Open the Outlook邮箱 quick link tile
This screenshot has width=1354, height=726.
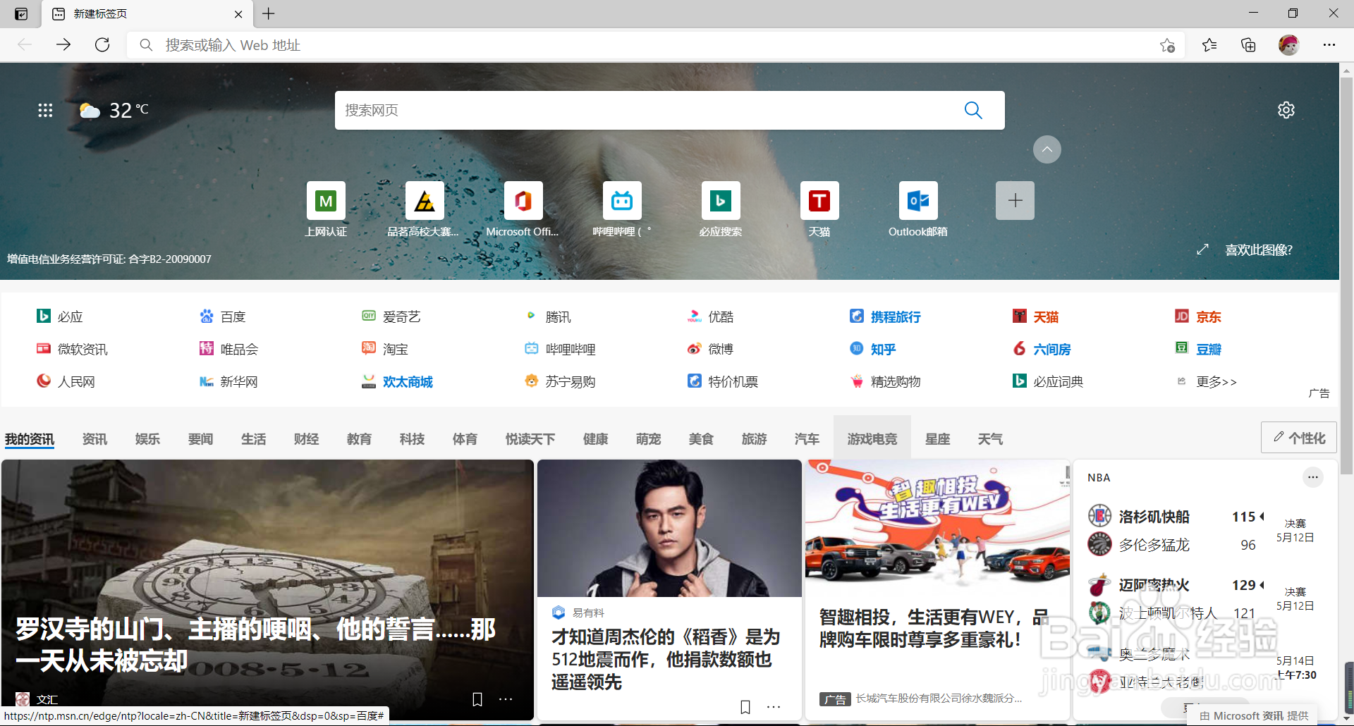pyautogui.click(x=918, y=209)
